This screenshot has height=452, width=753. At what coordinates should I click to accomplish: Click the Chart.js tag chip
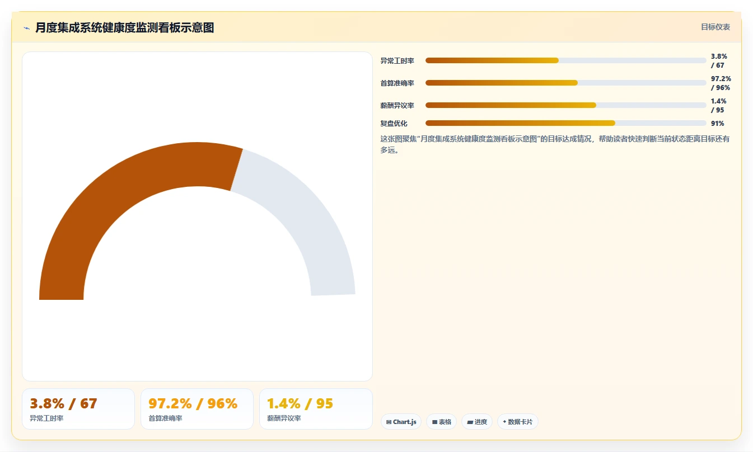click(x=401, y=422)
